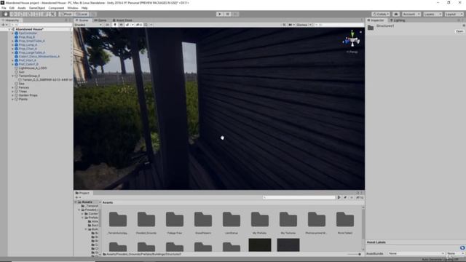
Task: Open the Component menu
Action: point(56,8)
